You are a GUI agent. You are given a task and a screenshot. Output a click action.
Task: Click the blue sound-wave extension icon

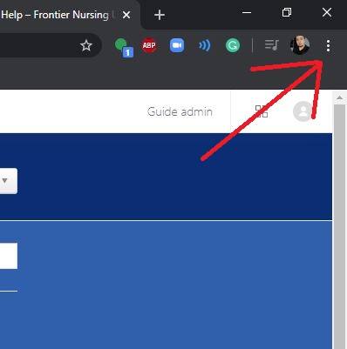coord(205,45)
